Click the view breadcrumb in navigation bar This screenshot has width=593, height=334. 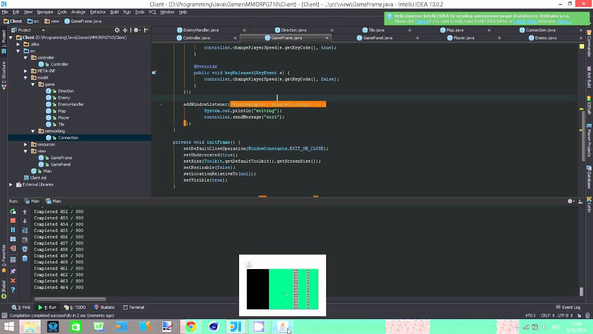tap(52, 21)
